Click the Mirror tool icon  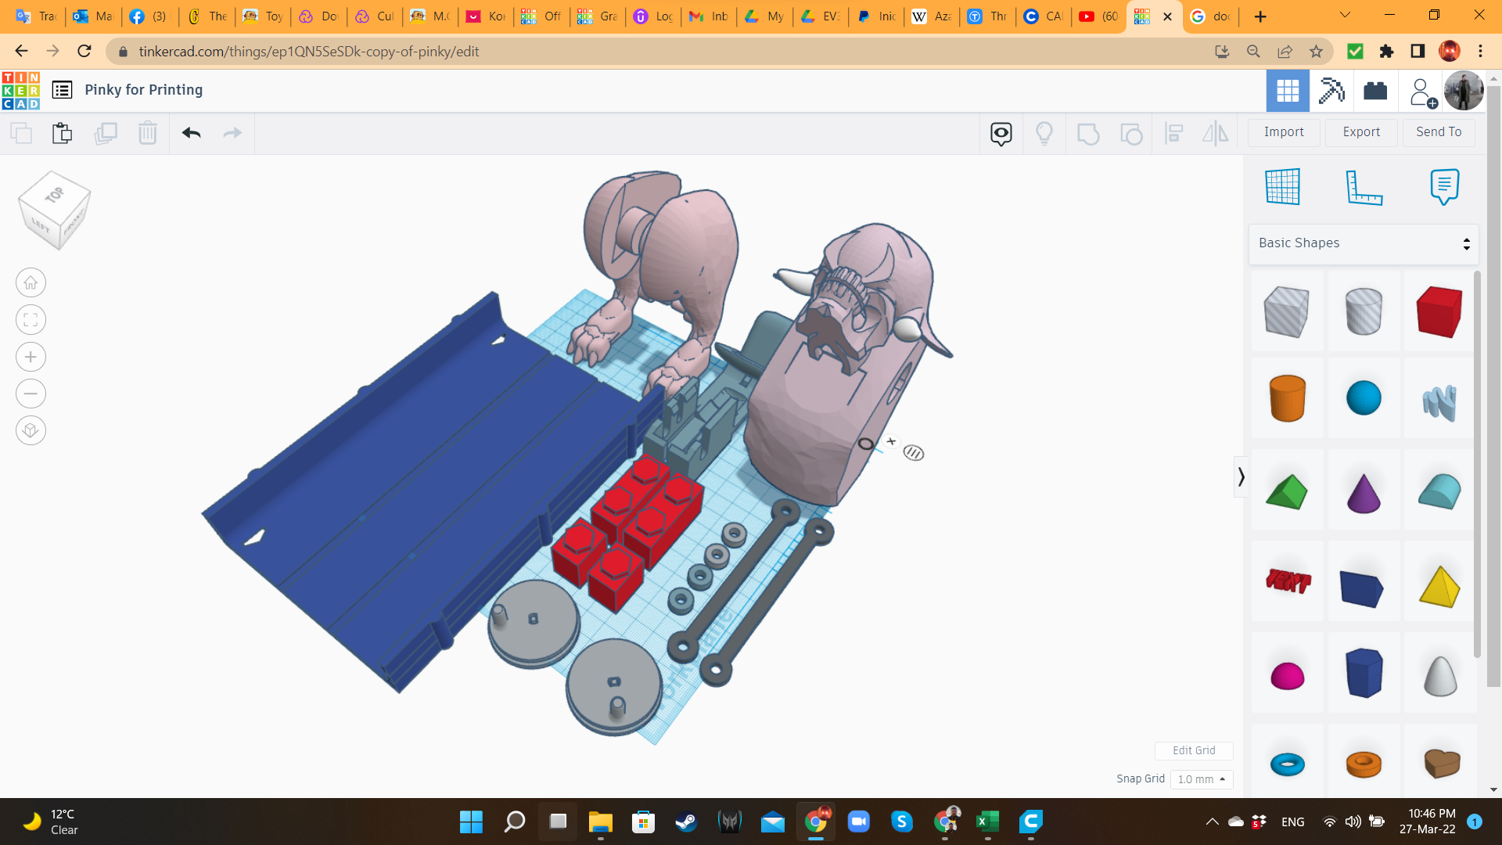click(x=1215, y=134)
